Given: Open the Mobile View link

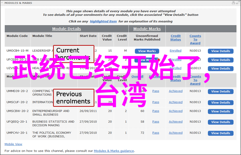Looking at the screenshot, I should click(13, 144).
